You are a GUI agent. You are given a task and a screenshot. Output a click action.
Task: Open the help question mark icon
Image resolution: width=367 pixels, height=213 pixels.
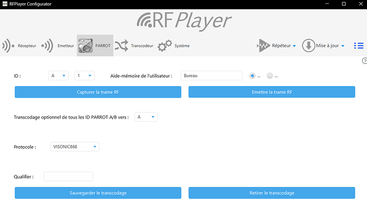[x=365, y=61]
